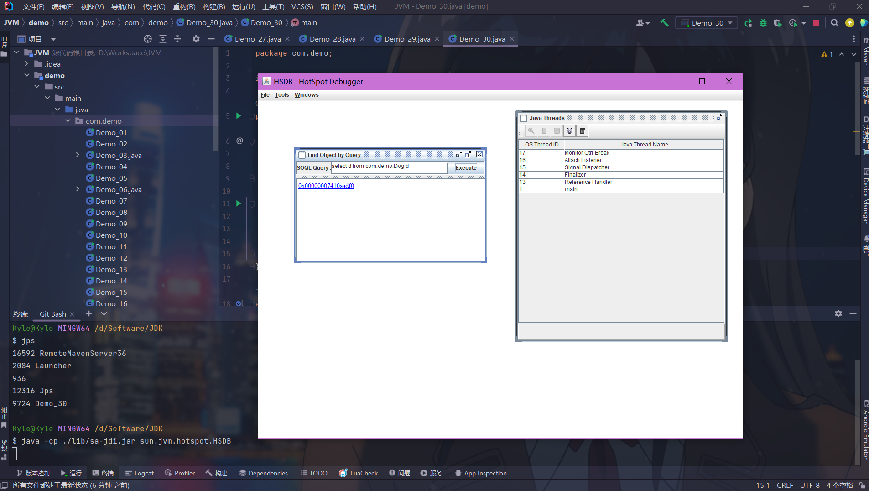869x491 pixels.
Task: Open the Windows menu in HSDB
Action: pyautogui.click(x=306, y=95)
